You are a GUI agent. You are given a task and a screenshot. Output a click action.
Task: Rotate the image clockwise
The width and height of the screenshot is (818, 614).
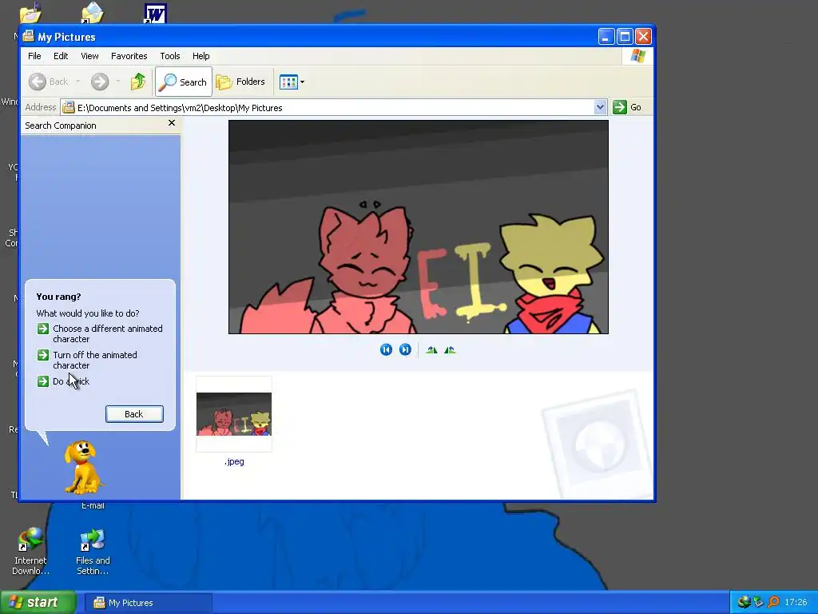(x=431, y=350)
